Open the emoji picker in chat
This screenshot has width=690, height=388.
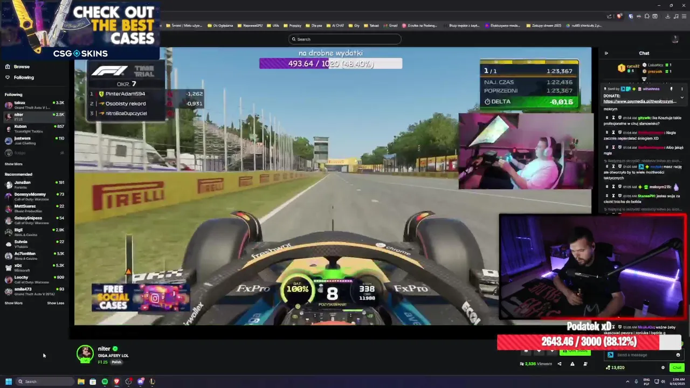pos(678,355)
